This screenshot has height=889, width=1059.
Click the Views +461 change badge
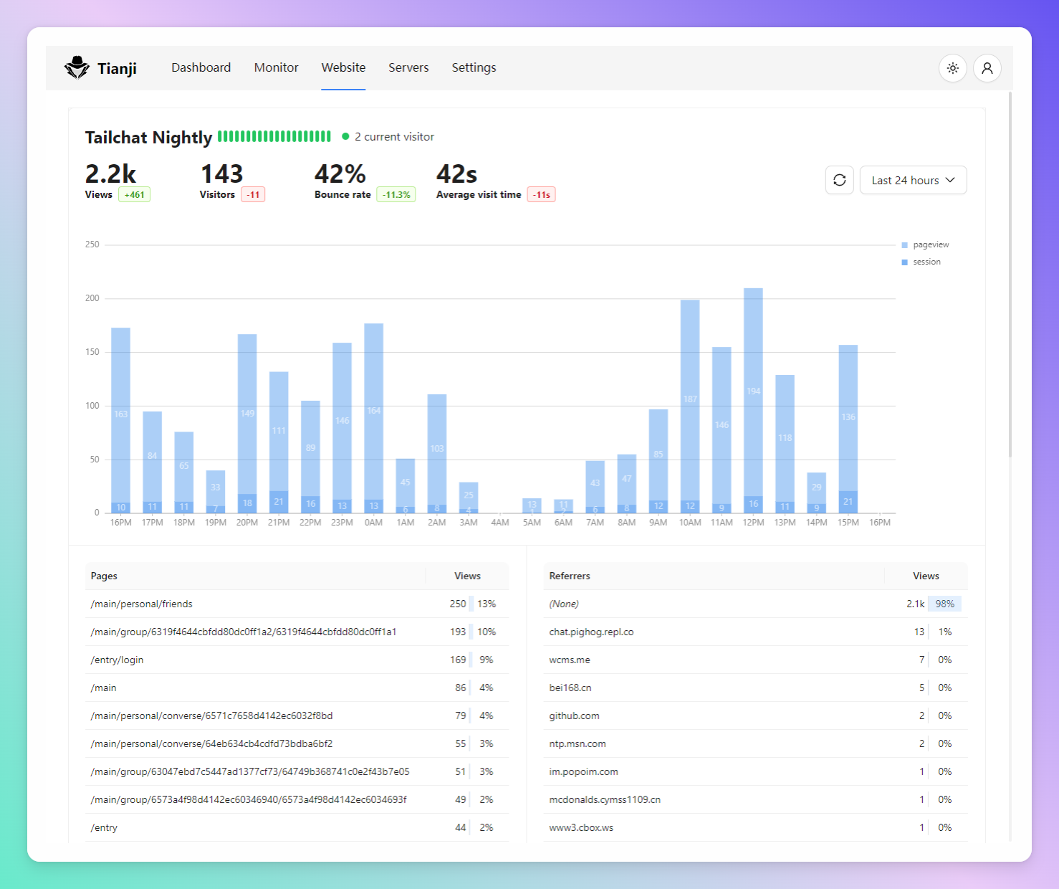(x=134, y=194)
